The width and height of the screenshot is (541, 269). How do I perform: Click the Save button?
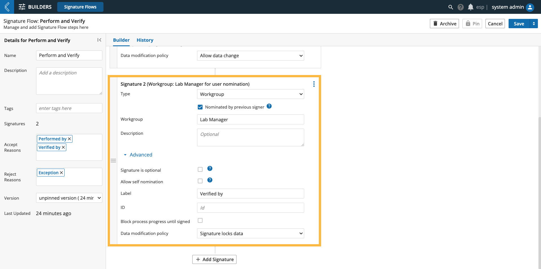tap(519, 24)
